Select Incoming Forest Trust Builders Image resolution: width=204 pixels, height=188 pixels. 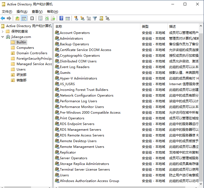point(84,90)
